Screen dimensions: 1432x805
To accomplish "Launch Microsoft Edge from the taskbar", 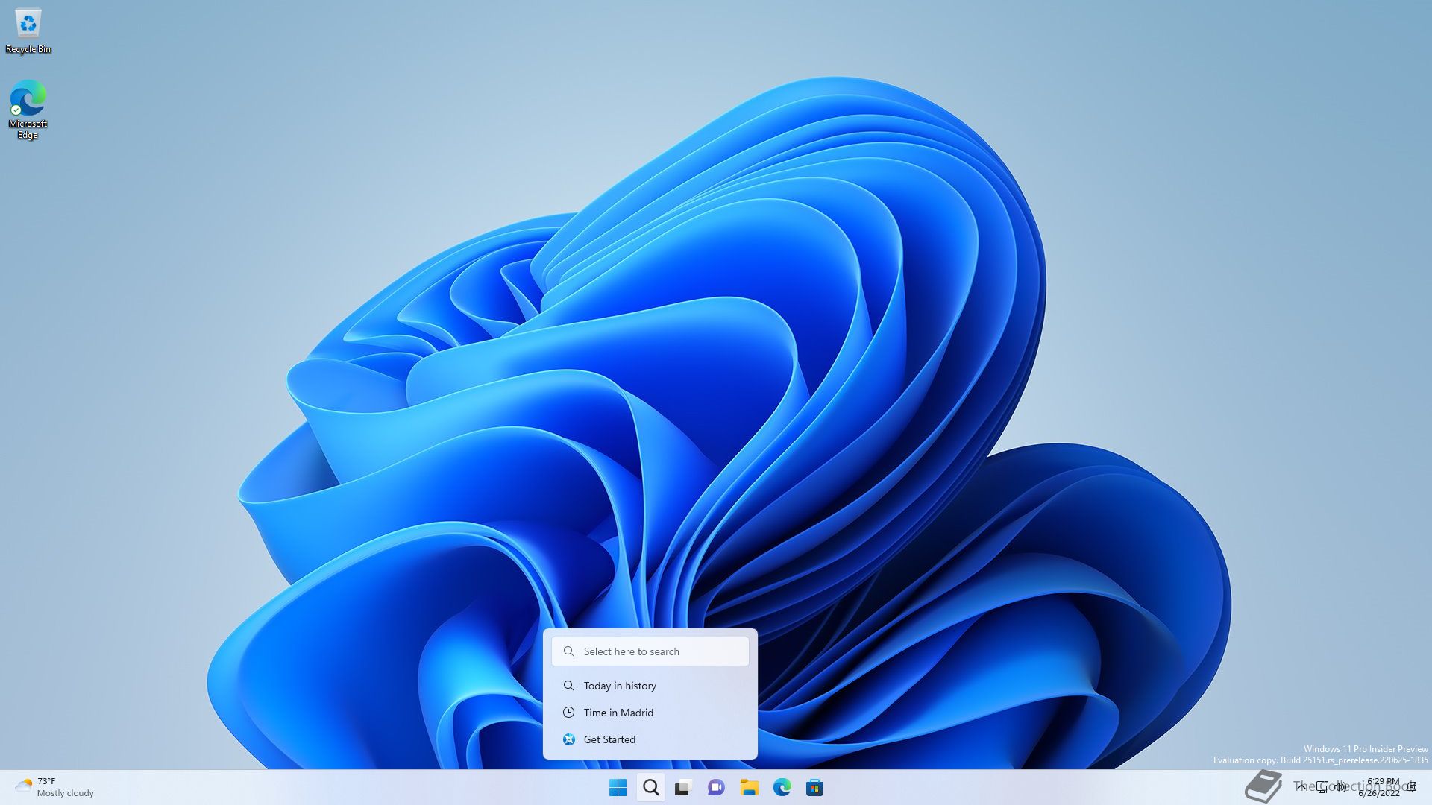I will [782, 787].
